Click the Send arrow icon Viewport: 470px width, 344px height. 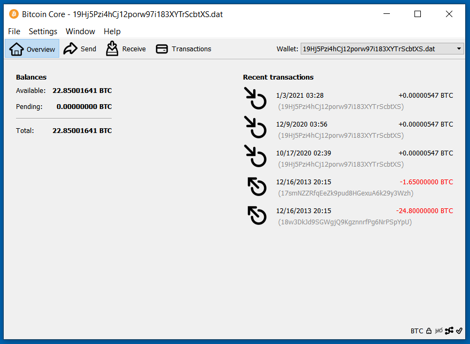[x=70, y=49]
